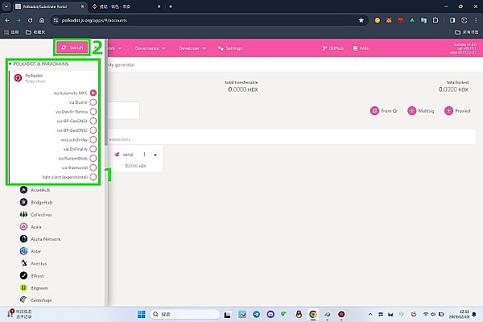Toggle the browser side panel icon

pos(452,20)
